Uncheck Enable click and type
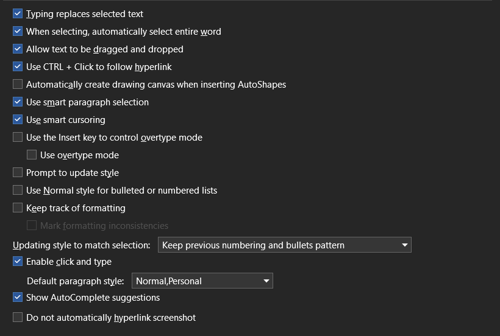Image resolution: width=500 pixels, height=336 pixels. pos(18,262)
